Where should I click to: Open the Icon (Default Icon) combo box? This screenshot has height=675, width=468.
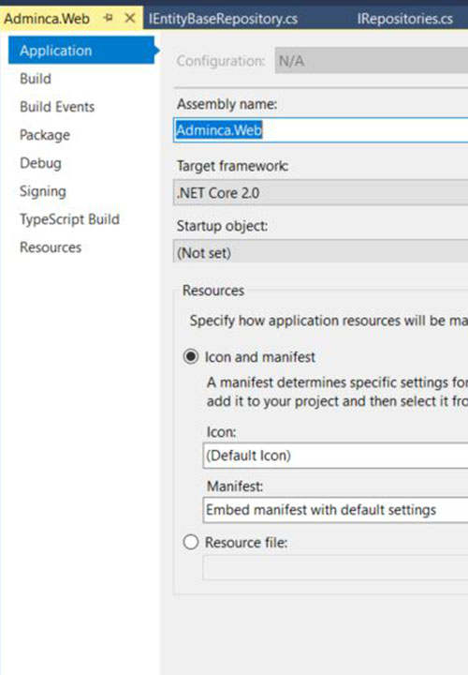(335, 456)
